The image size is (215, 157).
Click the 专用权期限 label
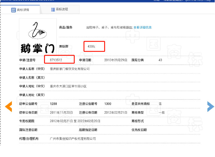pyautogui.click(x=27, y=121)
